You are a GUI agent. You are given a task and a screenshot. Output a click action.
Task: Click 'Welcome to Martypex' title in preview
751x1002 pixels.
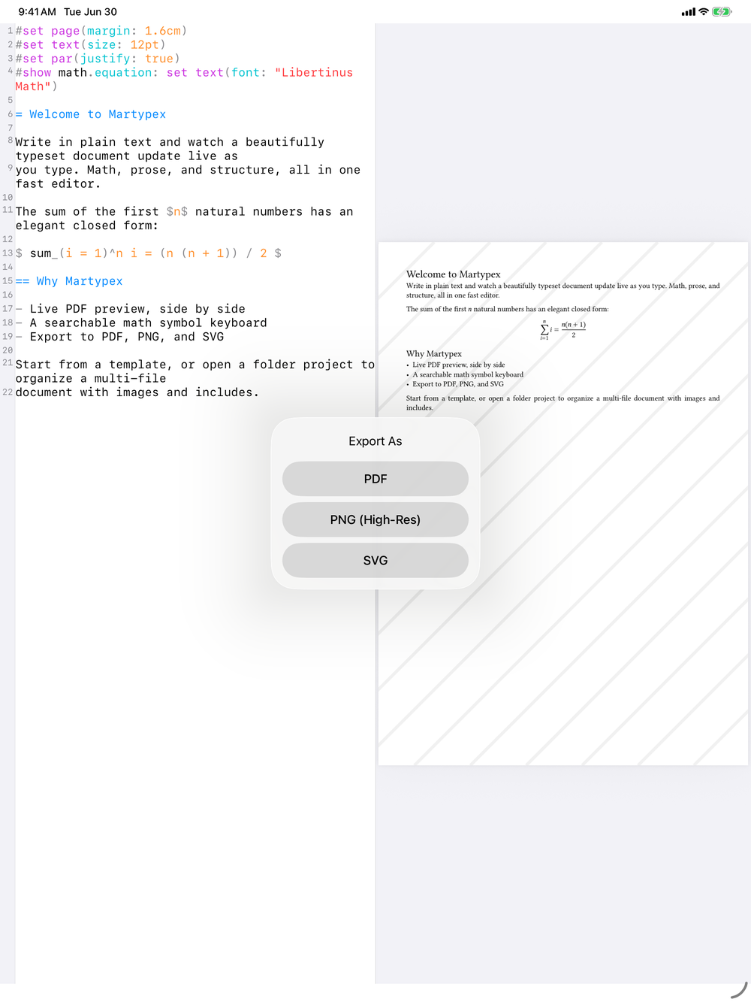454,274
